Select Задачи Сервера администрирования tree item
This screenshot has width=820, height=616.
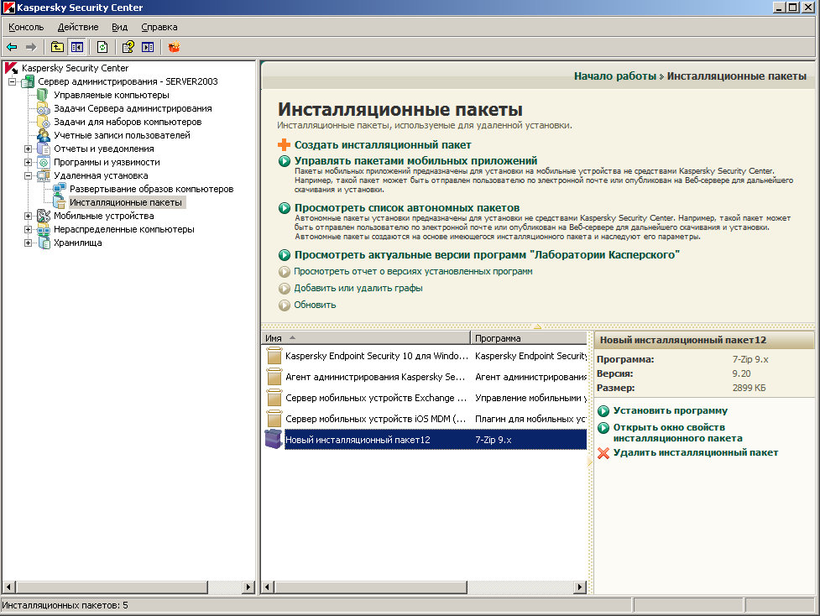tap(133, 108)
